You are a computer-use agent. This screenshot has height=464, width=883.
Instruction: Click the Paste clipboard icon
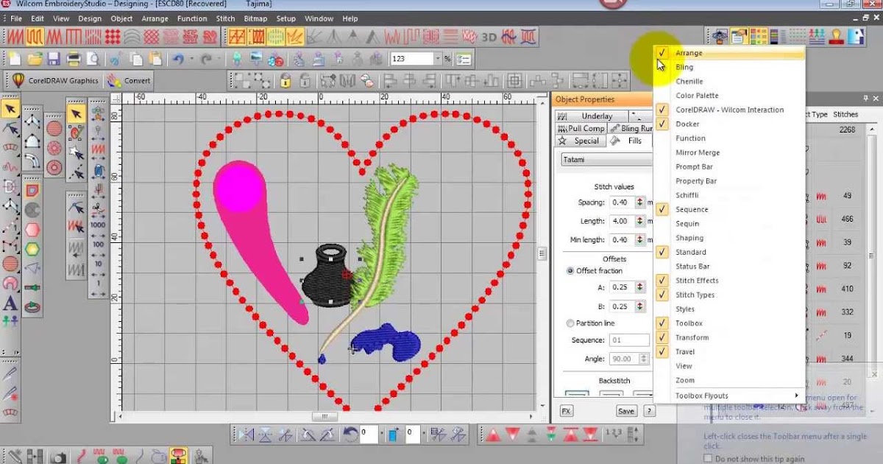click(x=154, y=59)
